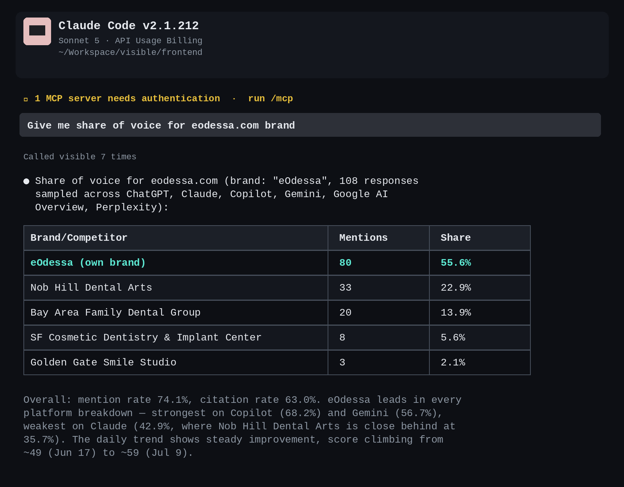The image size is (624, 487).
Task: Click the ~/Workspace/visible/frontend path
Action: [130, 52]
